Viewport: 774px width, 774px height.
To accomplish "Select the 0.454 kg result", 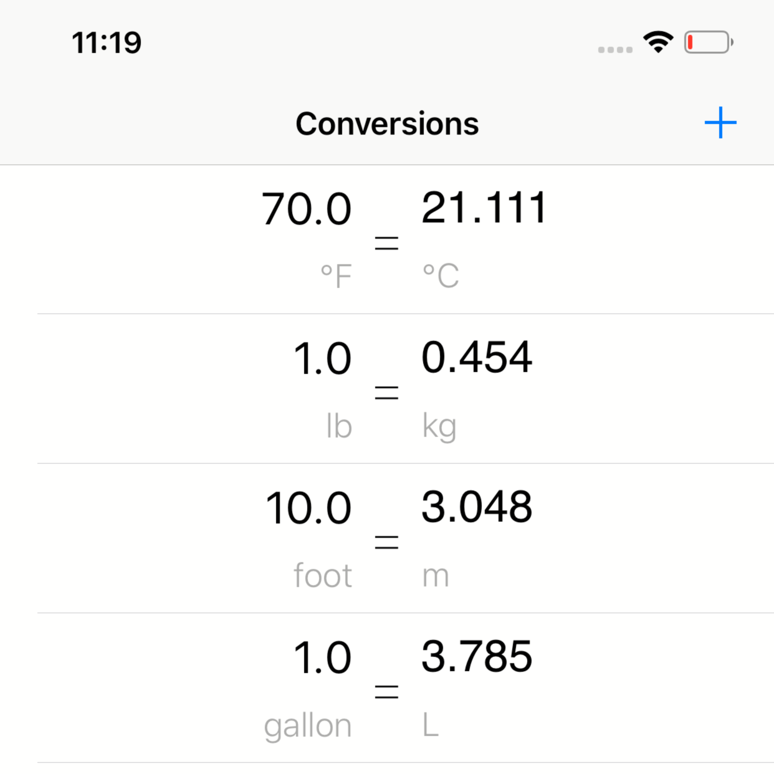I will click(x=477, y=358).
